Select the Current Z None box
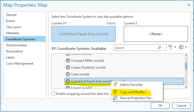194x112 pixels. 156,34
